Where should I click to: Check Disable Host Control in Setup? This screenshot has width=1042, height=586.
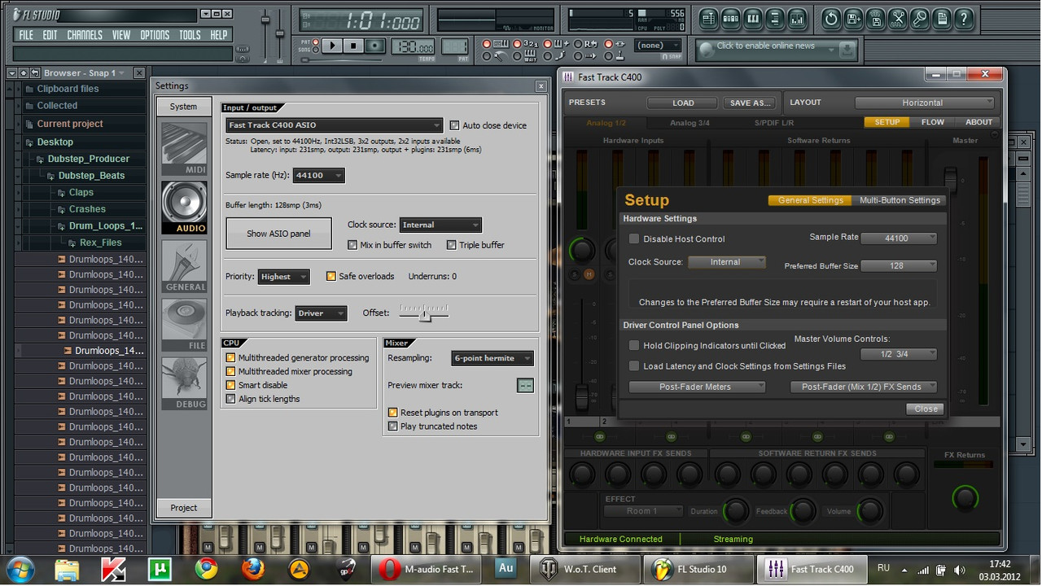coord(634,239)
